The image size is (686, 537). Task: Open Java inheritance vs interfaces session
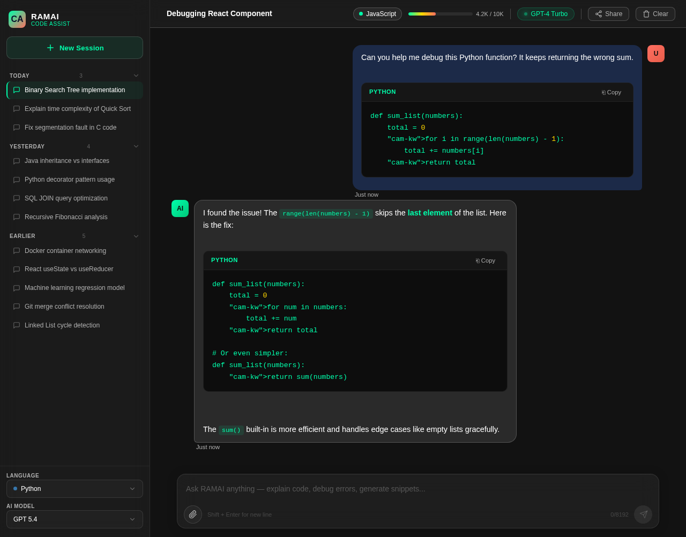coord(74,161)
